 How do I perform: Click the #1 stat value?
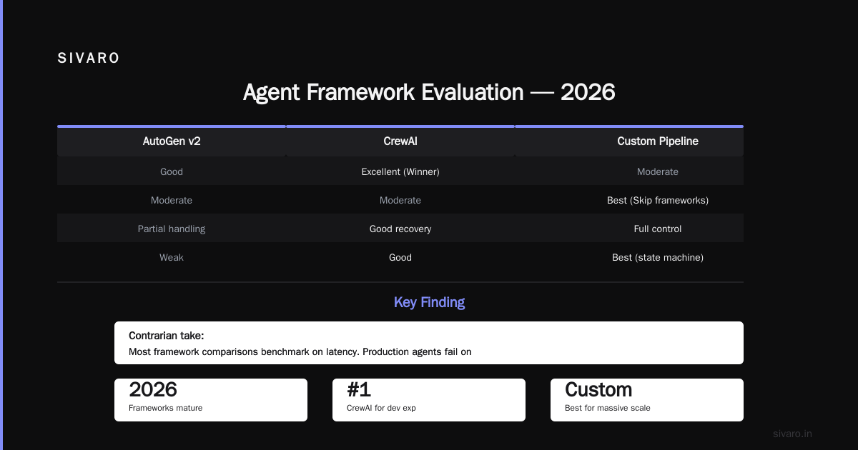(x=359, y=389)
